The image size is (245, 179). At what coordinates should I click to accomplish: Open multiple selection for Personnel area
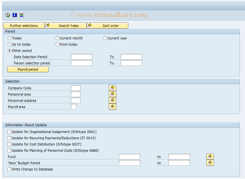click(x=112, y=94)
